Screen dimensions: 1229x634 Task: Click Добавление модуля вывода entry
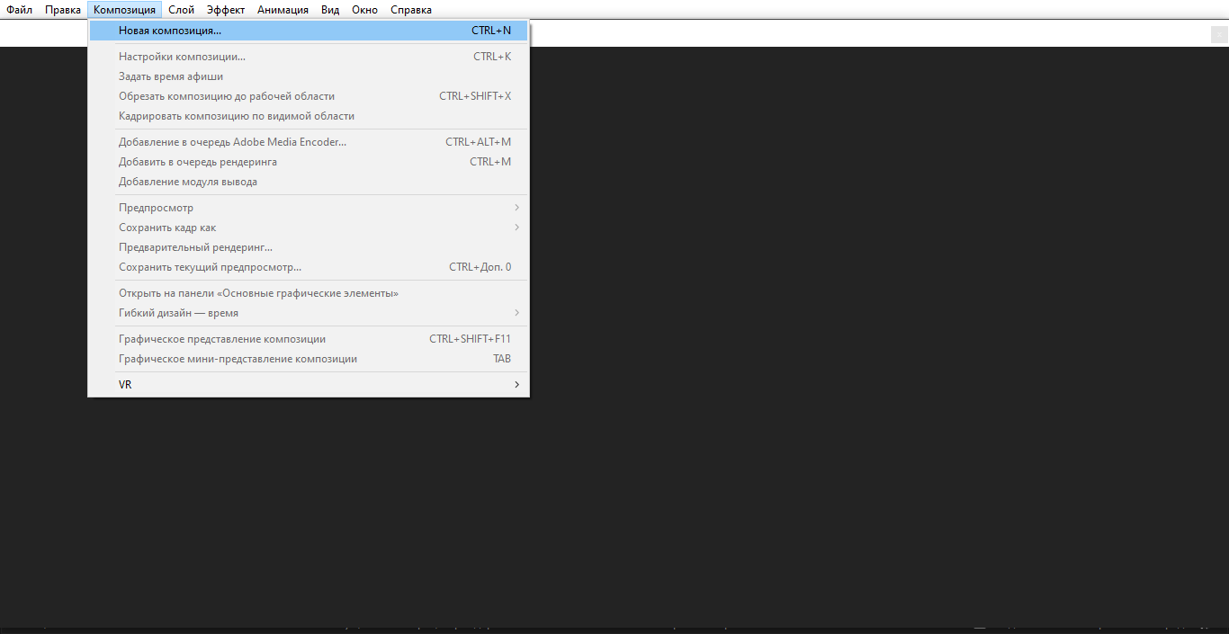(309, 182)
